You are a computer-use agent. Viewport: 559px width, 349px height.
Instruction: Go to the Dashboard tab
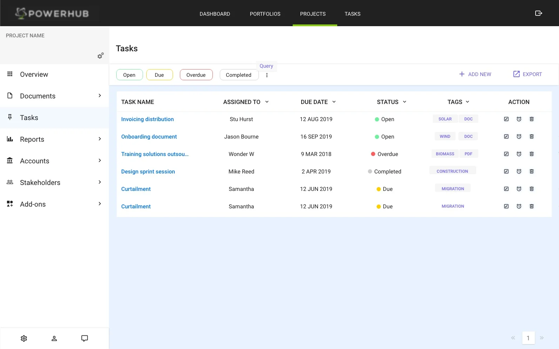tap(215, 14)
